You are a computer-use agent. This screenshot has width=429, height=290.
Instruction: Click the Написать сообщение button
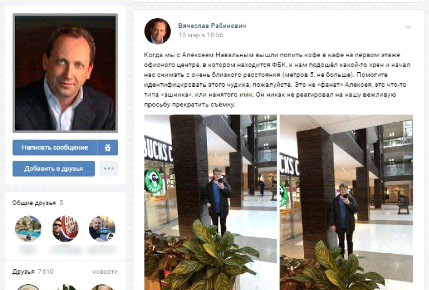click(x=55, y=147)
